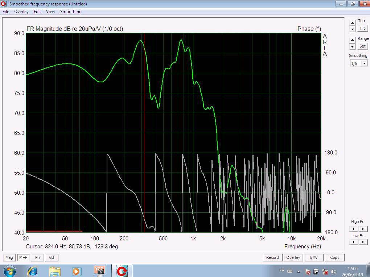Click the red cursor line on graph

click(x=145, y=132)
